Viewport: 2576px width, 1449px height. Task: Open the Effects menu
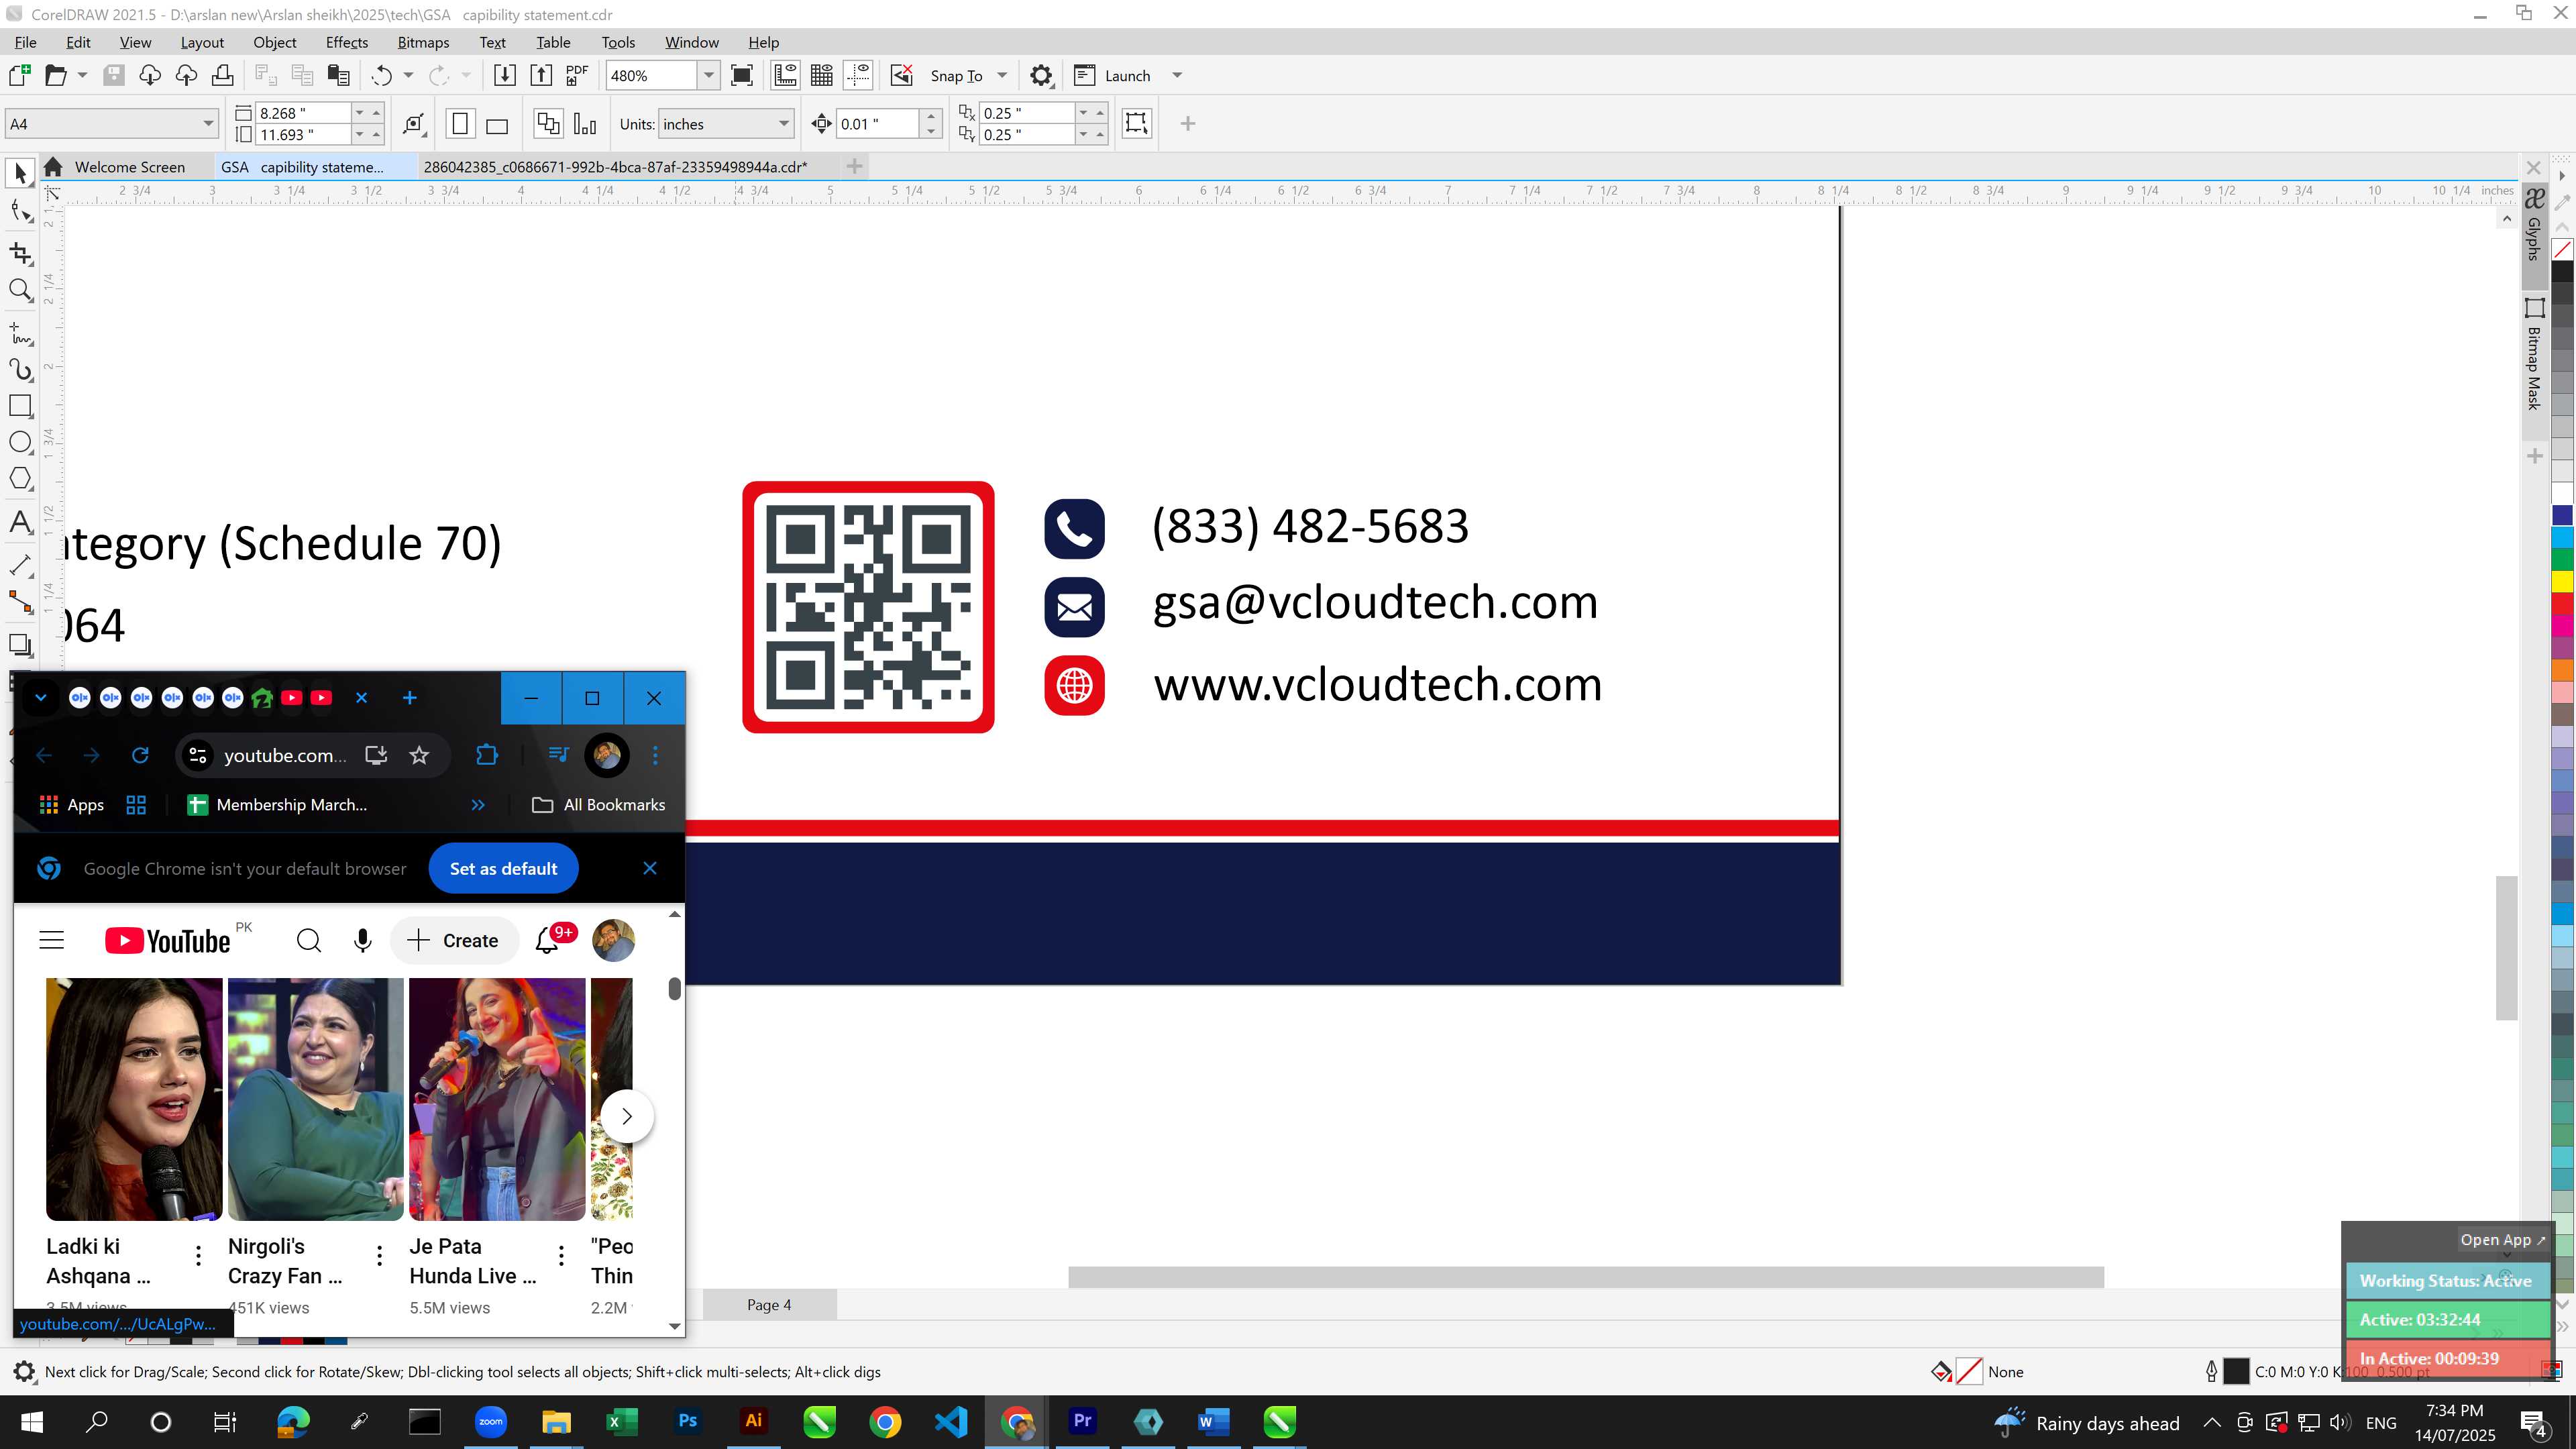point(346,42)
